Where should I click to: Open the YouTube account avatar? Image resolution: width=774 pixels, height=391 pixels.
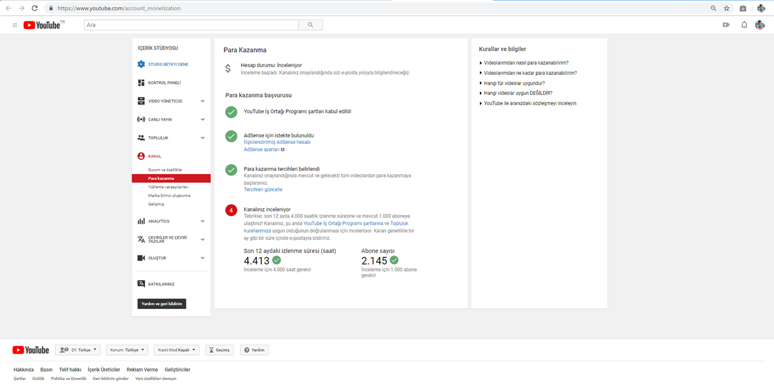pos(760,25)
